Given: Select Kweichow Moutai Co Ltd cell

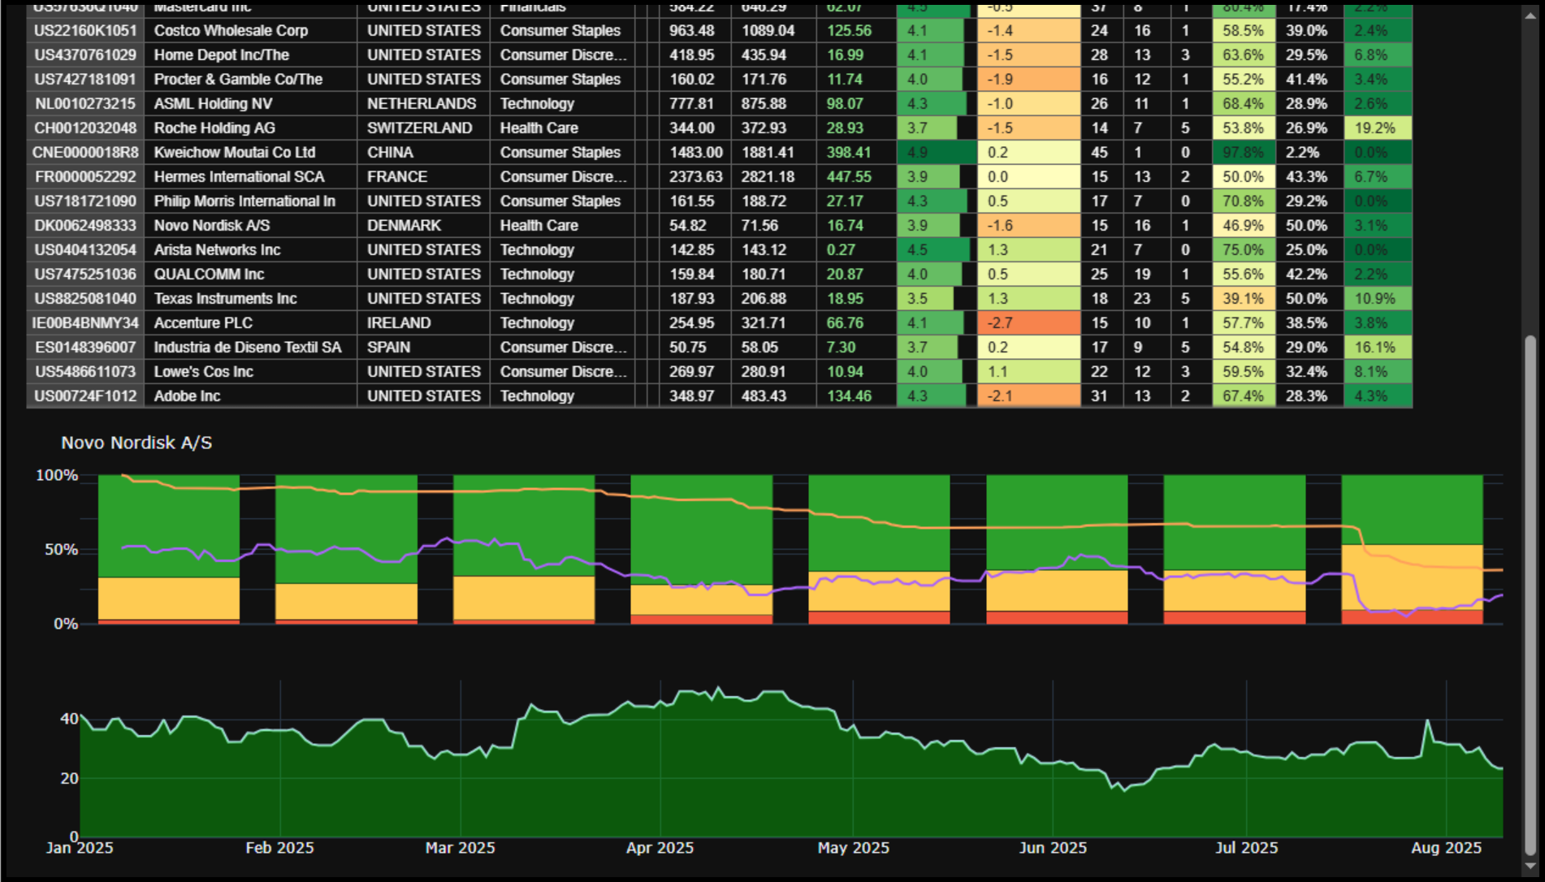Looking at the screenshot, I should [250, 153].
